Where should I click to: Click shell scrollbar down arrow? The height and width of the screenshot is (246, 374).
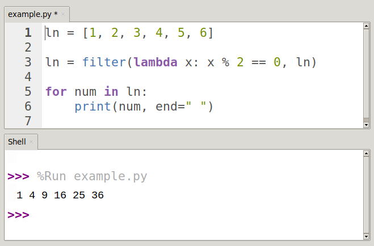367,236
